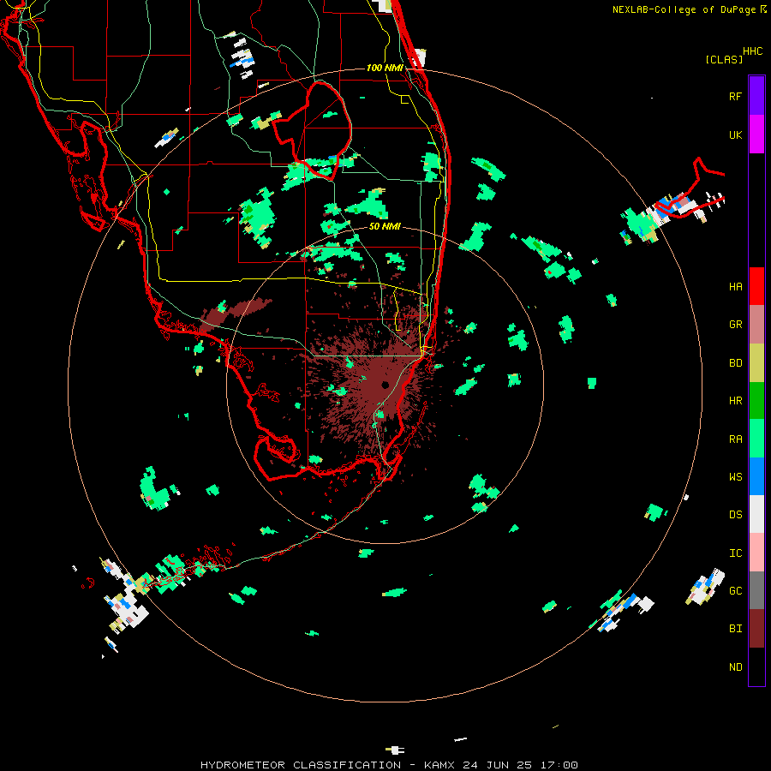Select the GR legend color block
Screen dimensions: 771x771
[756, 324]
